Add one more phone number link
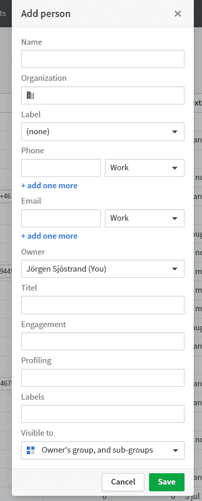 point(49,186)
